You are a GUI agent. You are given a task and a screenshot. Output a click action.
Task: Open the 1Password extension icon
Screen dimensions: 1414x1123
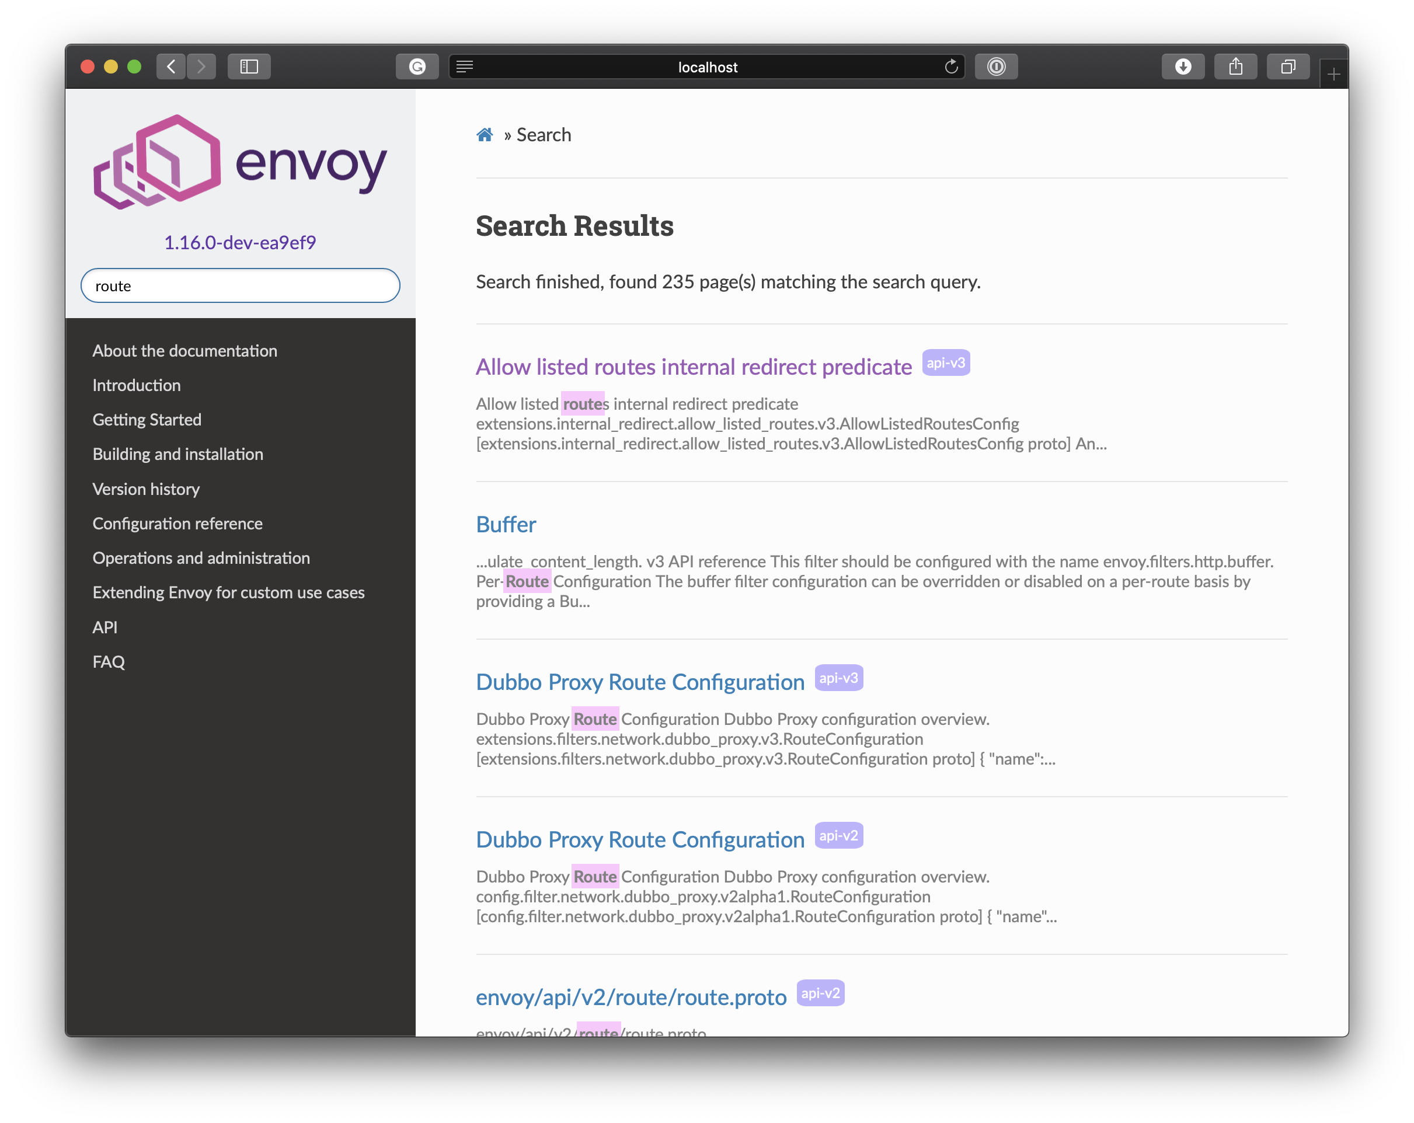995,66
